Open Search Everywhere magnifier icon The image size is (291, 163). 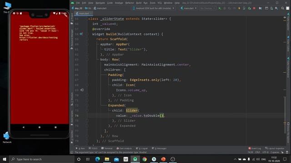tap(282, 8)
